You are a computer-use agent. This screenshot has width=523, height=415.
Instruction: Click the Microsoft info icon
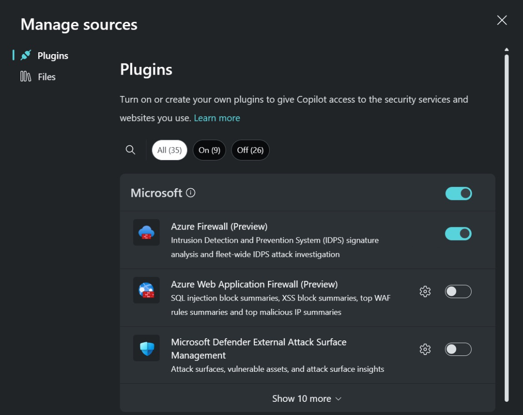(x=191, y=193)
